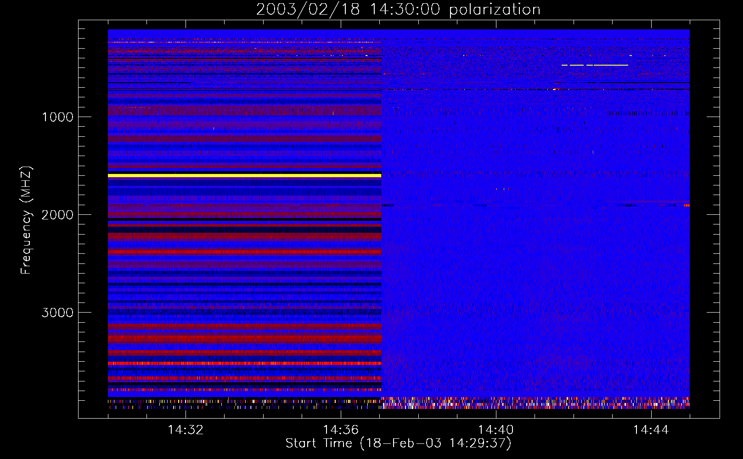The image size is (743, 459).
Task: Click the bright yellow horizontal band in spectrogram
Action: (245, 175)
